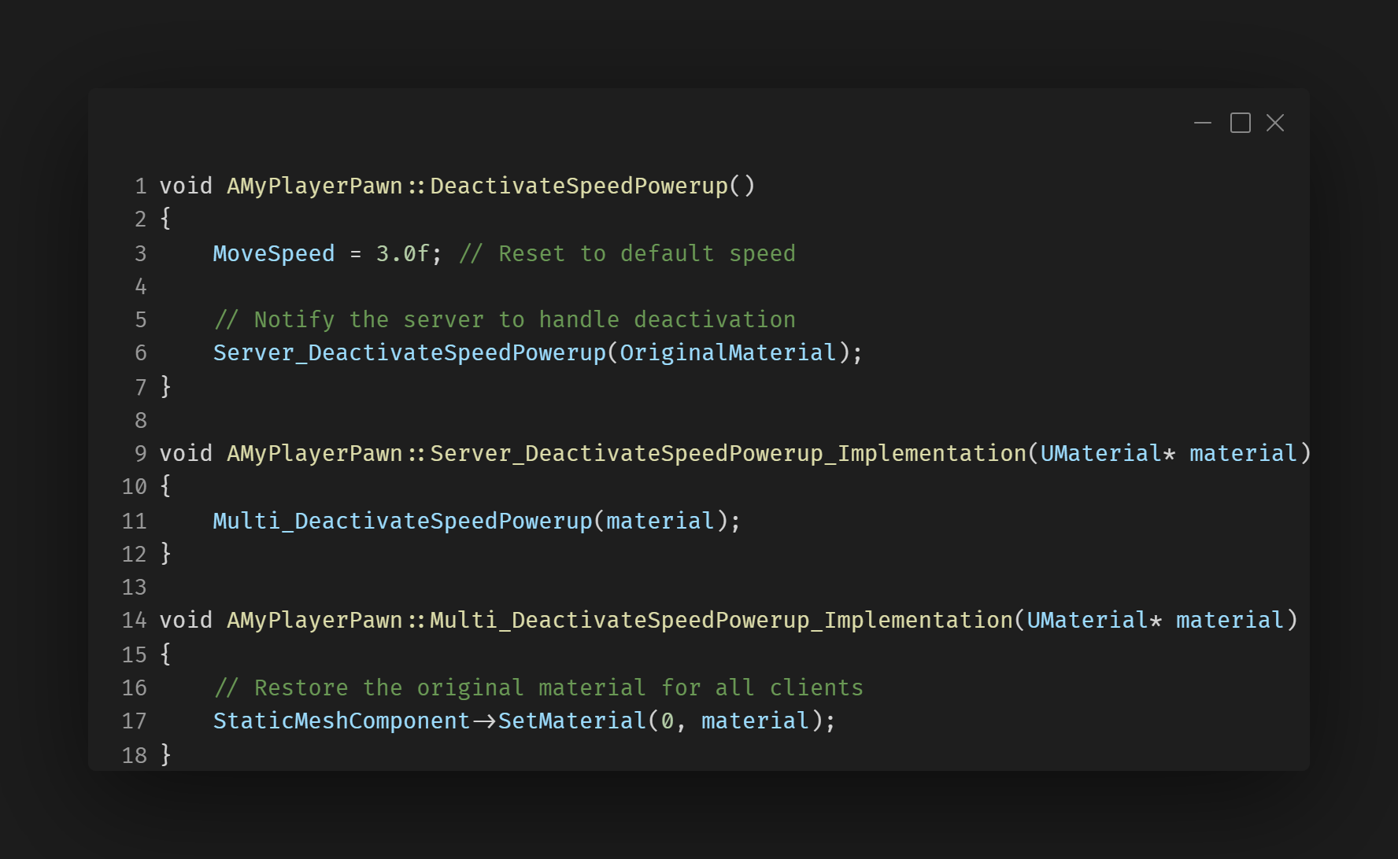The height and width of the screenshot is (859, 1398).
Task: Click the 3.0f value on line 3
Action: tap(402, 254)
